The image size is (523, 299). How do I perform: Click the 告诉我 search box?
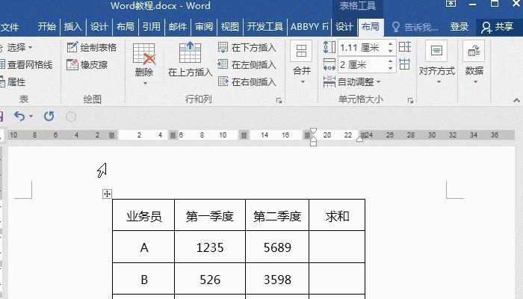pos(415,27)
